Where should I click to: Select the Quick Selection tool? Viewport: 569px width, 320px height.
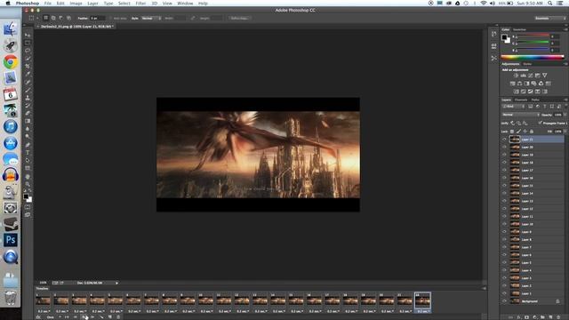[x=28, y=59]
